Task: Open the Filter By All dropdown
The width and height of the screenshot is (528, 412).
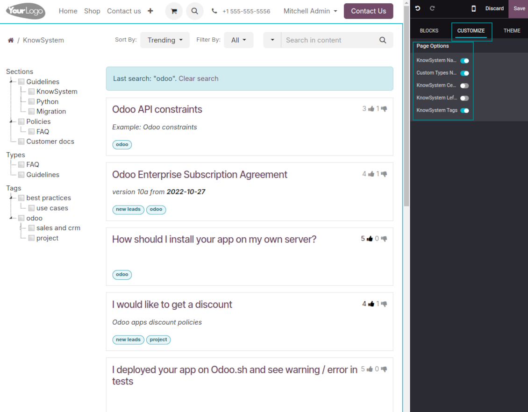Action: coord(238,40)
